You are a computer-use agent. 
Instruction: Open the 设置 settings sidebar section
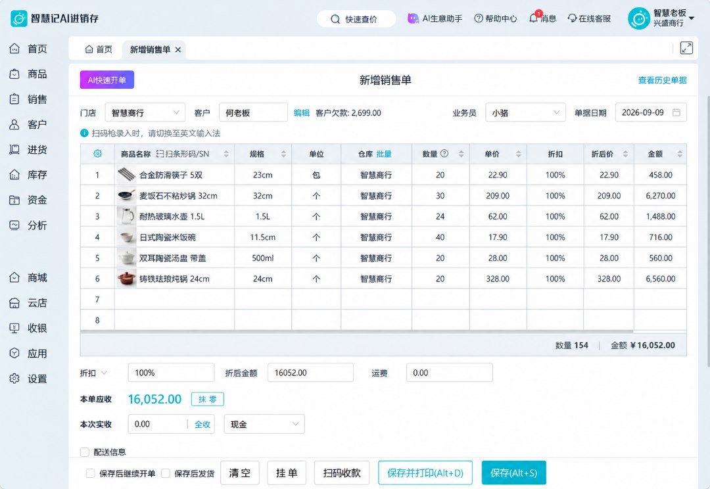coord(28,379)
